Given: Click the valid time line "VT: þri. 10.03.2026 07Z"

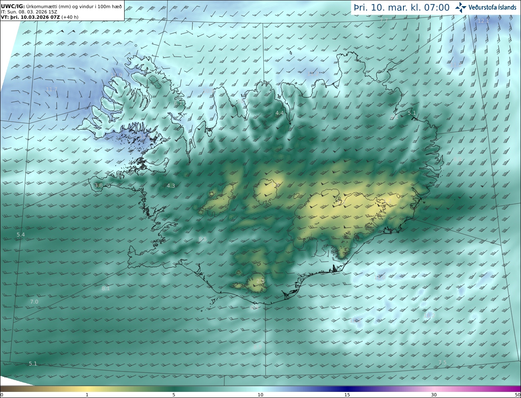Looking at the screenshot, I should (x=31, y=17).
